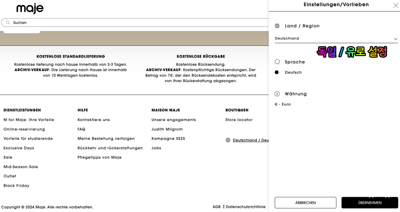
Task: Click the chevron arrow of the country selector
Action: (395, 39)
